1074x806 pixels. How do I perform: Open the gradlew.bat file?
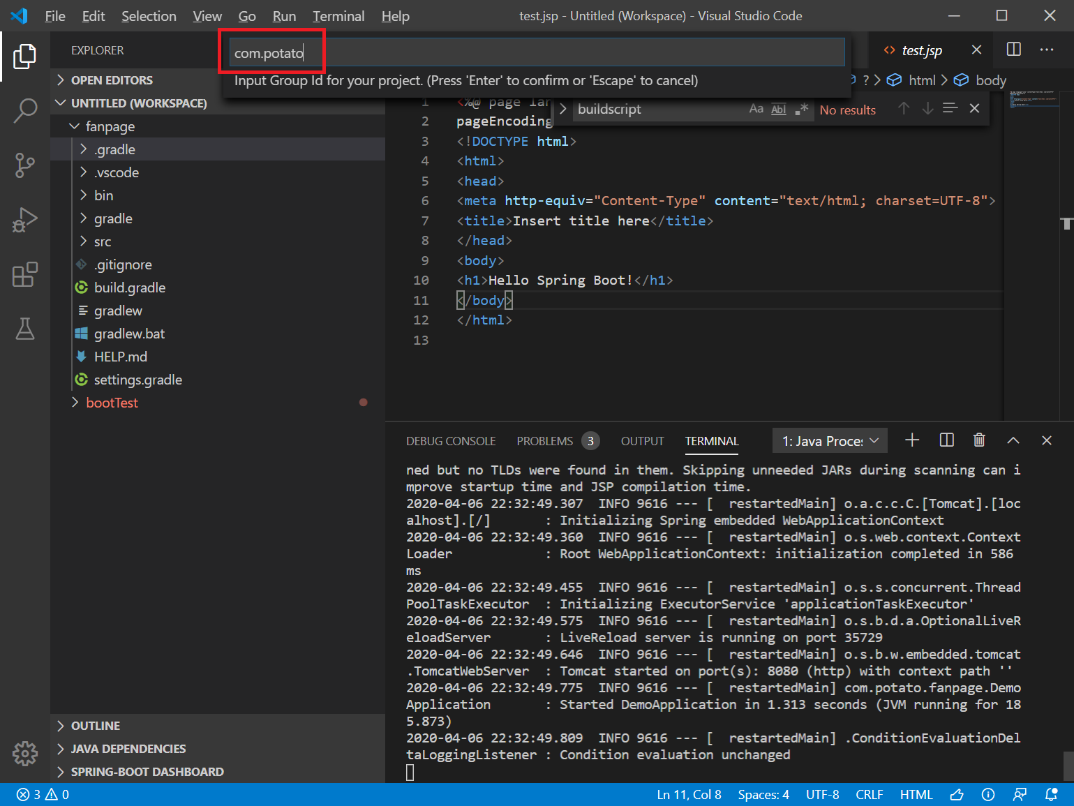[x=218, y=334]
